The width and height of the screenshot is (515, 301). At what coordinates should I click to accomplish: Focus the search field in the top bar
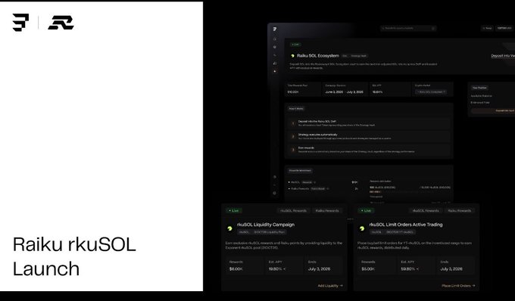coord(408,29)
